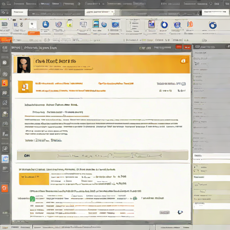
Task: Click the red button in the document header bar
Action: [x=179, y=47]
